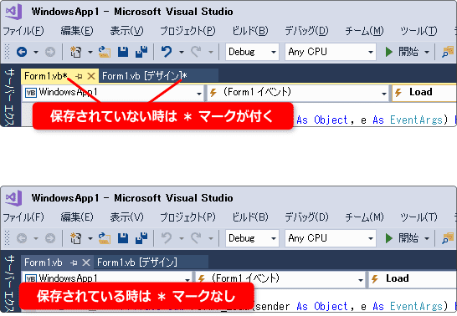Open ファイル(F) menu in upper window
This screenshot has height=316, width=457.
click(x=23, y=31)
